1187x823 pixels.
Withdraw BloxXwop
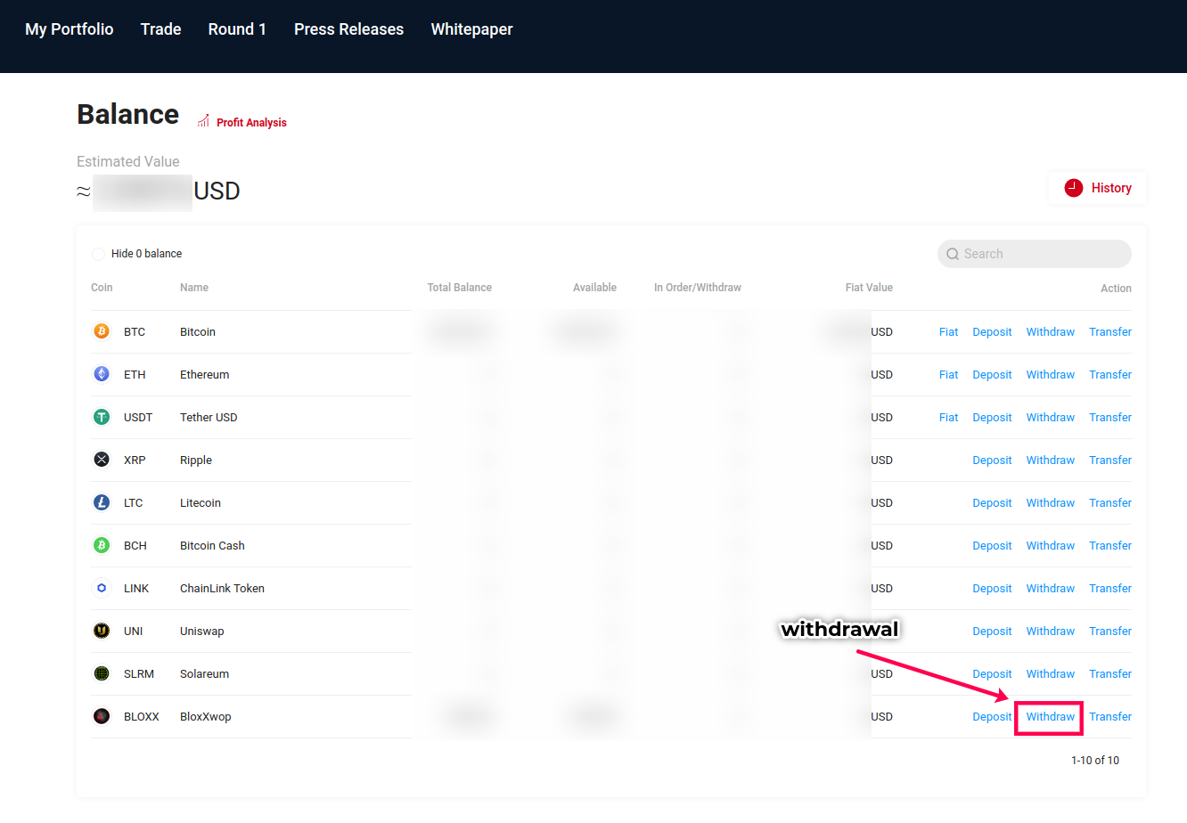(x=1051, y=716)
